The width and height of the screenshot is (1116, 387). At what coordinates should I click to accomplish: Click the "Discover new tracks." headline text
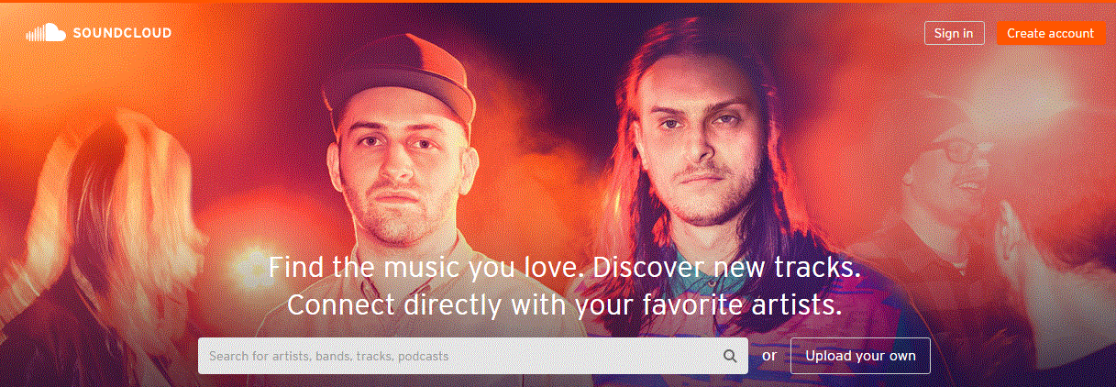[727, 269]
